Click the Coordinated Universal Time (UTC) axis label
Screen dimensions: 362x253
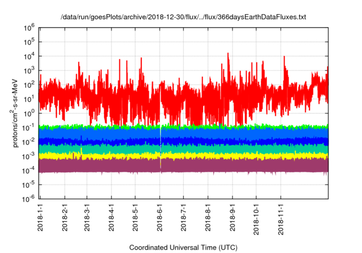183,248
